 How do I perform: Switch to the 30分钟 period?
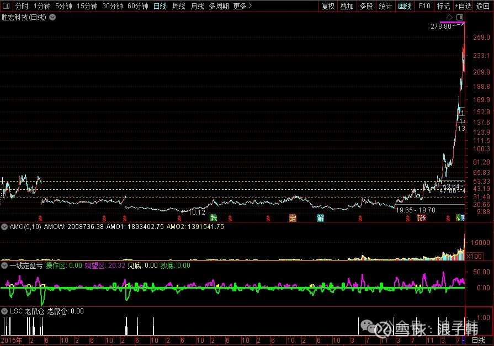pyautogui.click(x=113, y=6)
